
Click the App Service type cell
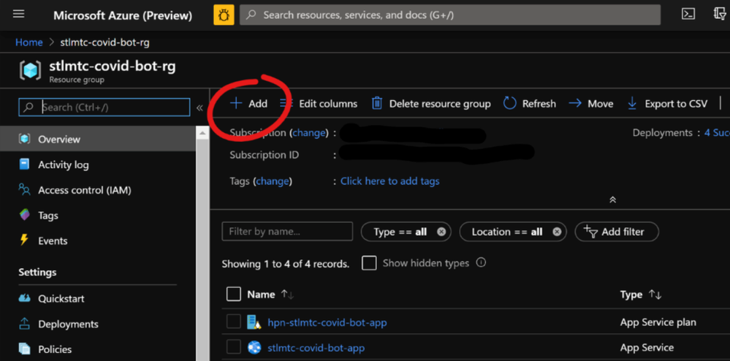pyautogui.click(x=647, y=348)
